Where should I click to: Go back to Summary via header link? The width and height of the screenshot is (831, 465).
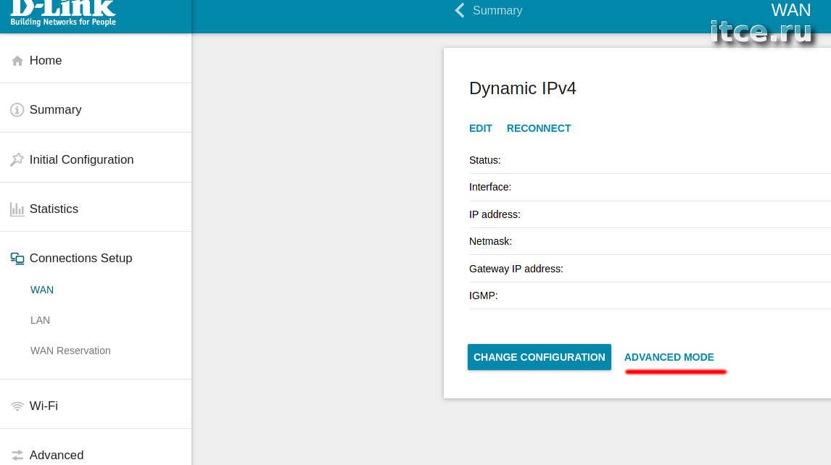point(497,11)
